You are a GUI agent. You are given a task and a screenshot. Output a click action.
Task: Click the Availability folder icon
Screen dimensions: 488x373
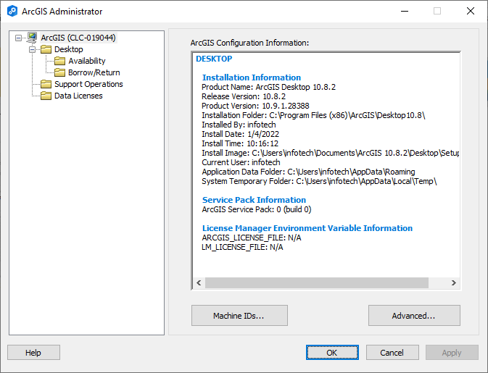[59, 61]
